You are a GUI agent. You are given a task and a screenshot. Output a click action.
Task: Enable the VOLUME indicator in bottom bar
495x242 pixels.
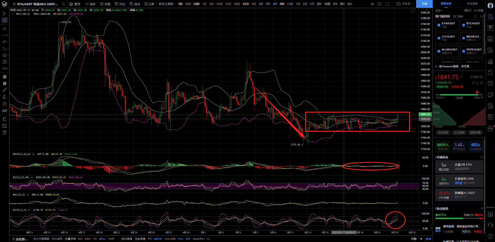pos(170,239)
